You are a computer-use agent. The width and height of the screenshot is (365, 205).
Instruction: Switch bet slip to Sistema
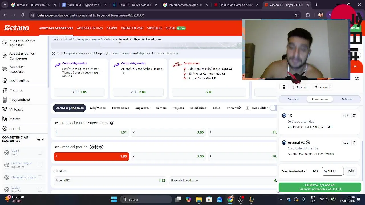[347, 99]
